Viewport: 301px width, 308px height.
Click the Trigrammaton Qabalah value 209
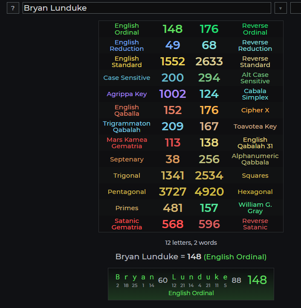173,126
